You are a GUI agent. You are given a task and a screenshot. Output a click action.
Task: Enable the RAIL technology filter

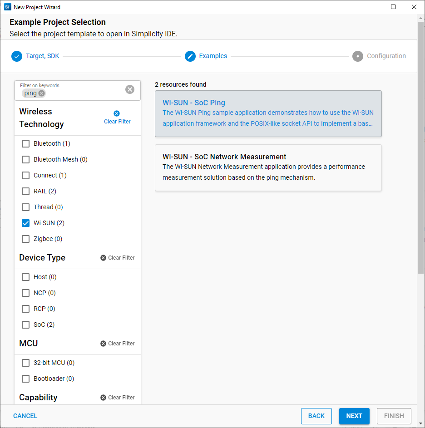[25, 191]
